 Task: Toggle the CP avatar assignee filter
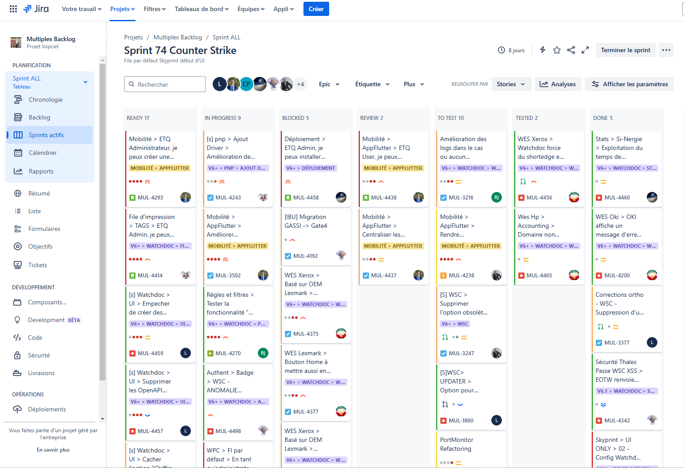(246, 84)
